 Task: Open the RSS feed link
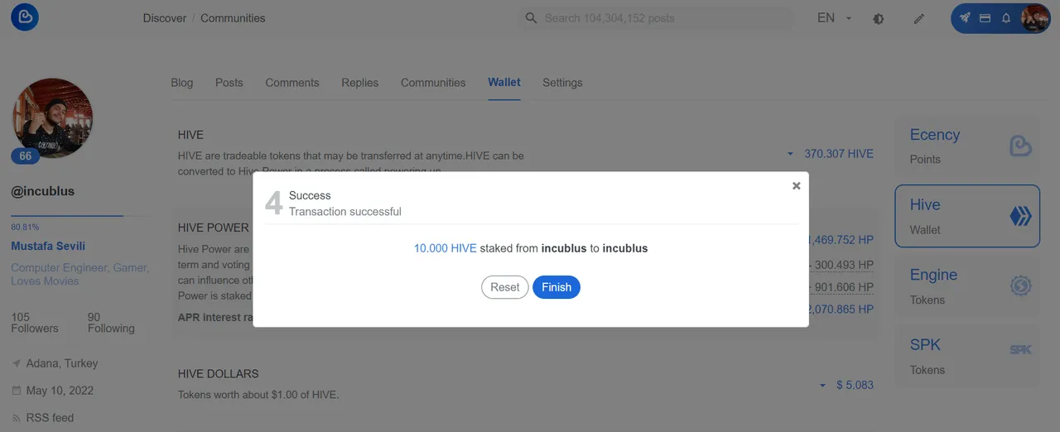click(50, 418)
